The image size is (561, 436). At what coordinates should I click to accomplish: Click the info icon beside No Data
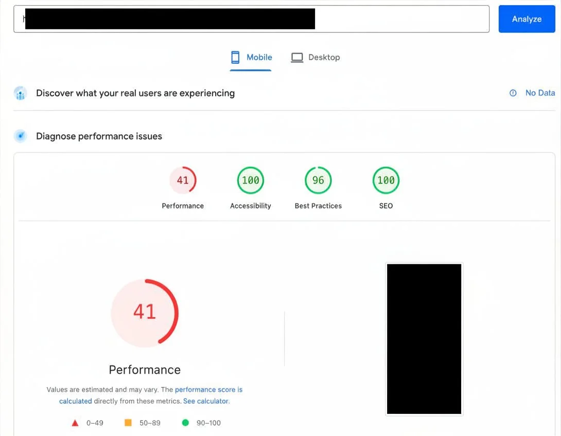click(513, 93)
